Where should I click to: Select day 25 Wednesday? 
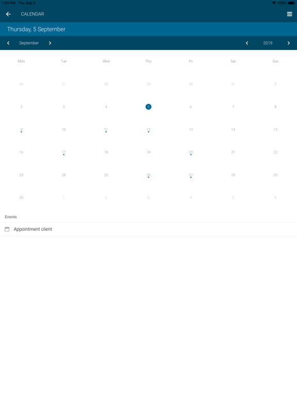point(106,175)
